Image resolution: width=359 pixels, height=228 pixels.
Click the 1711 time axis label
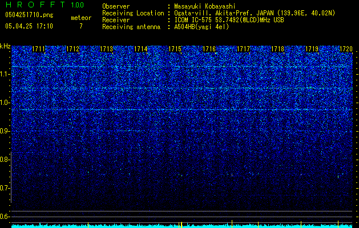pos(39,49)
